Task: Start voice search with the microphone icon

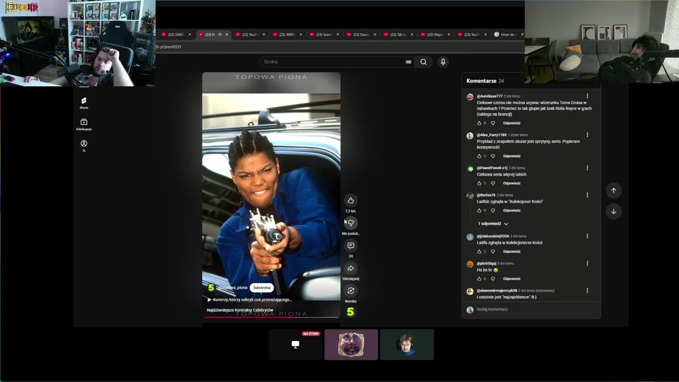Action: pyautogui.click(x=443, y=62)
